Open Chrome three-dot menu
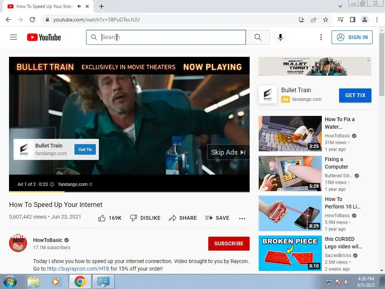385x289 pixels. [x=377, y=20]
